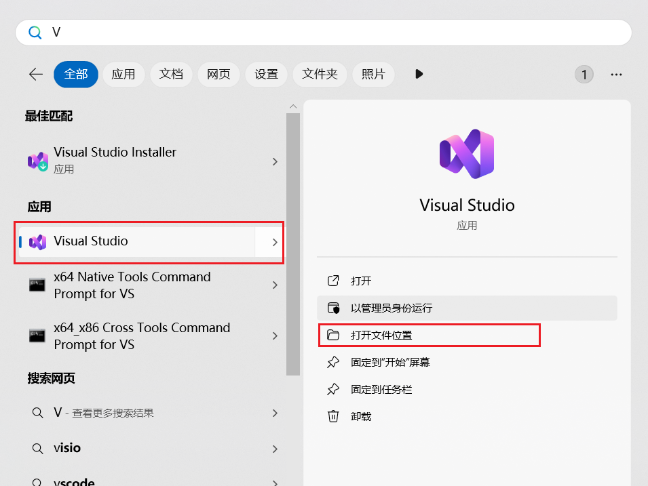The height and width of the screenshot is (486, 648).
Task: Click the results list scrollbar
Action: (293, 245)
